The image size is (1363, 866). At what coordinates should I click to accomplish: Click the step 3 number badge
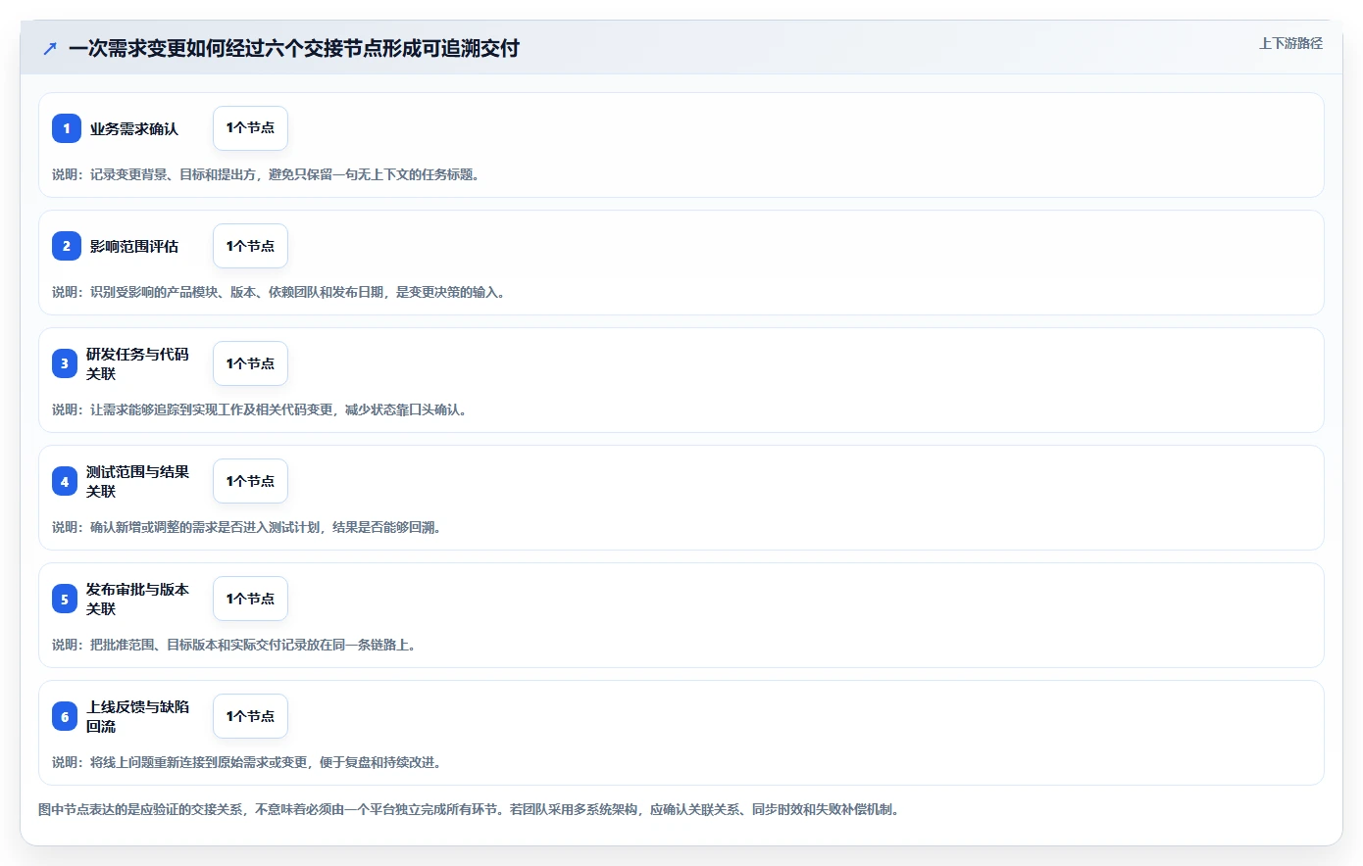point(65,363)
